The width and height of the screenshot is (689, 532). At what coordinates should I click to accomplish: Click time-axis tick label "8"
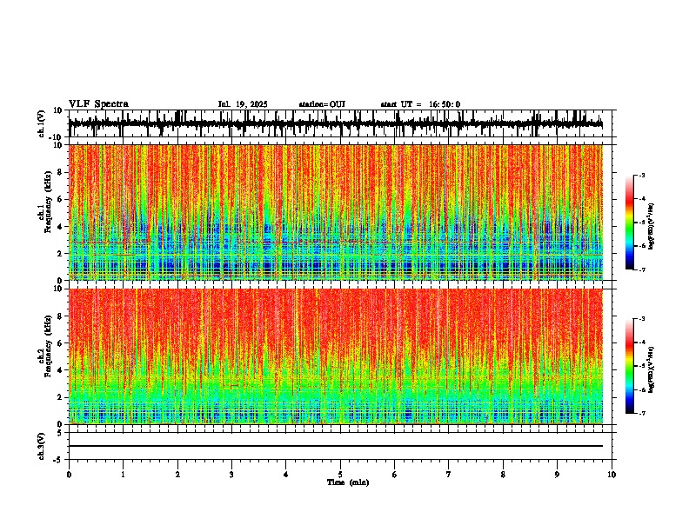point(503,475)
